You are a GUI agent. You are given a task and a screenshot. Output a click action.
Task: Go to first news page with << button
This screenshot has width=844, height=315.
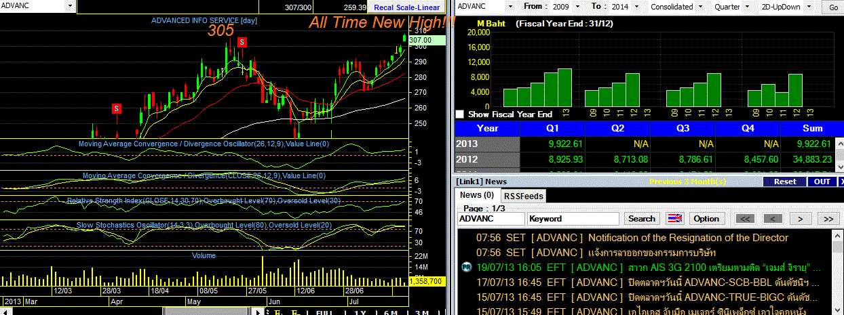744,218
